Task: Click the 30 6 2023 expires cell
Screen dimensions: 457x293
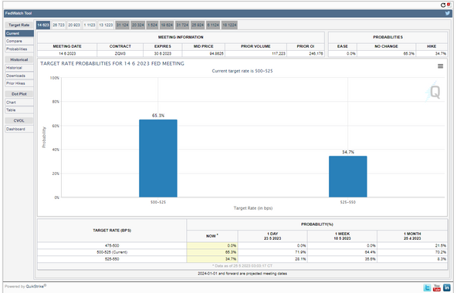Action: pos(163,54)
